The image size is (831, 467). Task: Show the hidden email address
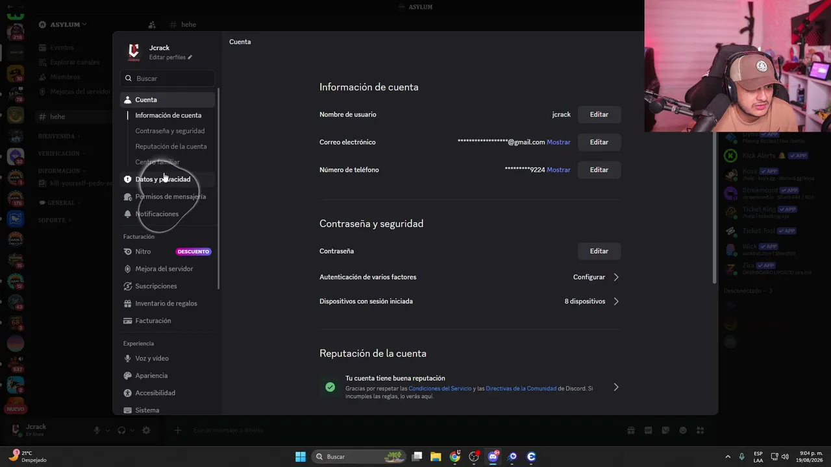(558, 142)
